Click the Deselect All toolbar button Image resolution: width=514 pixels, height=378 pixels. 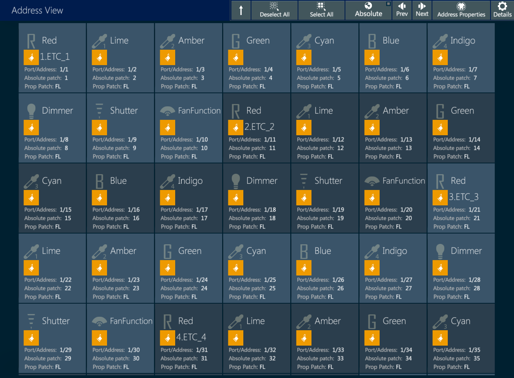(x=275, y=10)
